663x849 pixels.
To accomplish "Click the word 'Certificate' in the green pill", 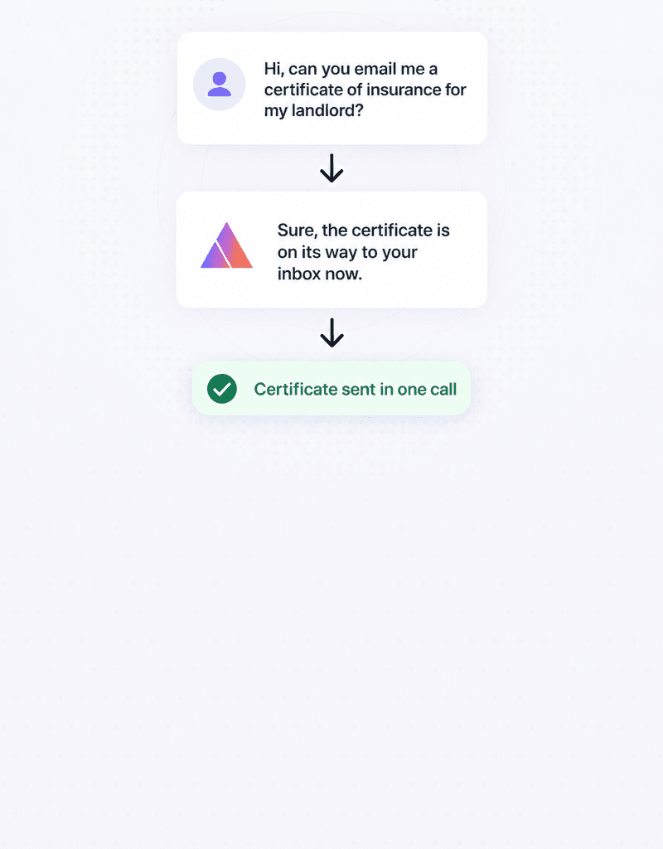I will click(x=296, y=390).
